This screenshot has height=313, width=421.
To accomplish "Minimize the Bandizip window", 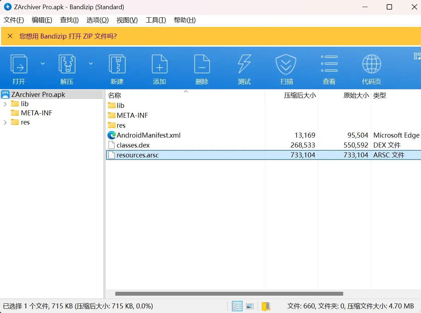I will point(365,7).
